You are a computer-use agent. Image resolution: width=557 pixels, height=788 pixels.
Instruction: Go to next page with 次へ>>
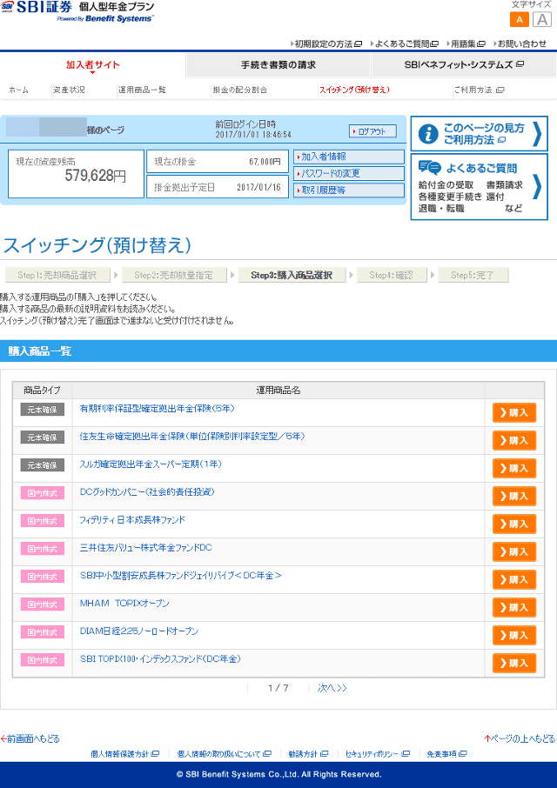[332, 688]
